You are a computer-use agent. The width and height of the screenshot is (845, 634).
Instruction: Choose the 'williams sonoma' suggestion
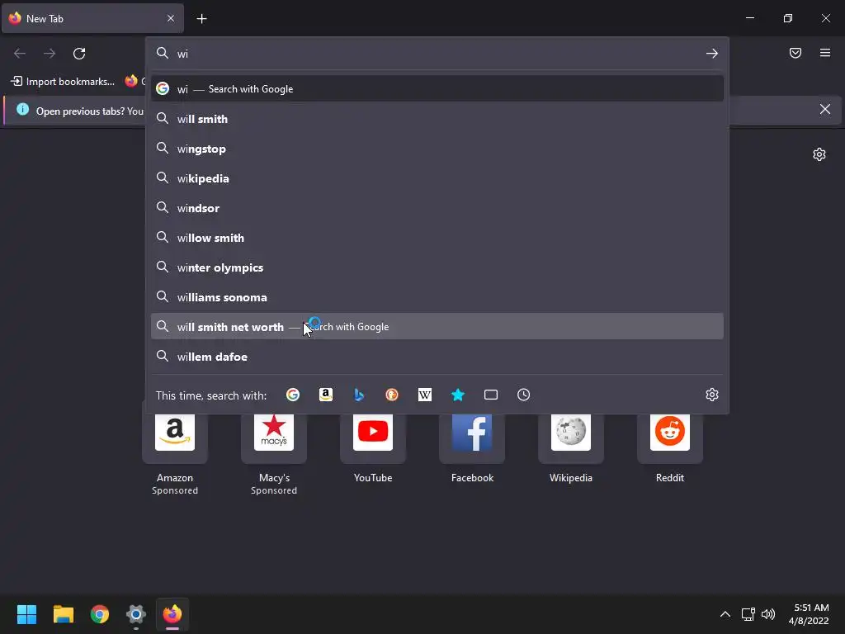tap(437, 296)
